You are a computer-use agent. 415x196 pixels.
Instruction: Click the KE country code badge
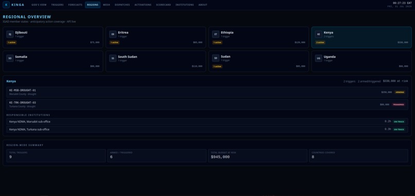coord(319,34)
